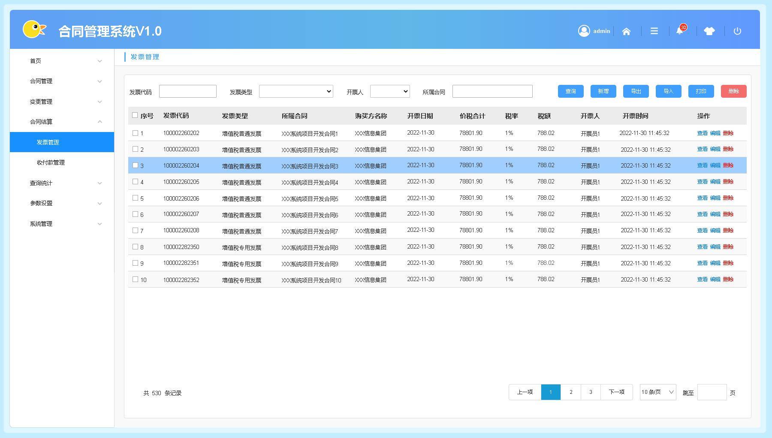772x438 pixels.
Task: Click the 导出 button
Action: click(636, 91)
